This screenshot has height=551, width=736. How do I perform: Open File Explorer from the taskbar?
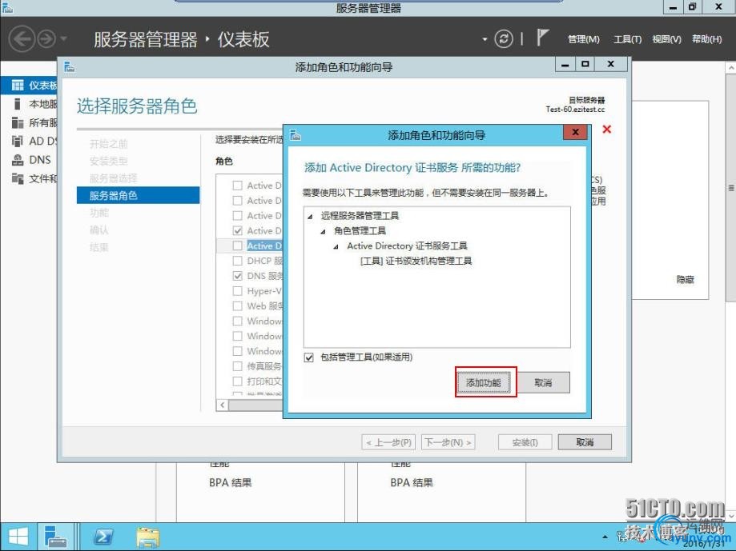pos(148,537)
